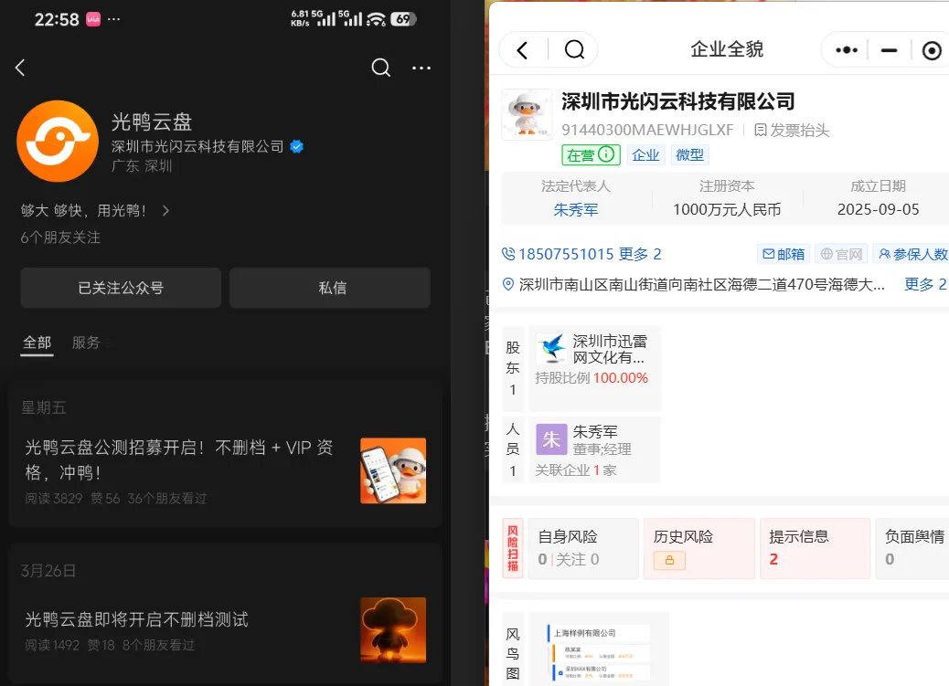This screenshot has width=949, height=686.
Task: Click the 发票抬头 invoice link
Action: 792,130
